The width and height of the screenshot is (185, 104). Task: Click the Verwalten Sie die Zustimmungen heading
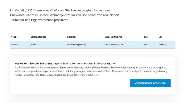[x=65, y=64]
